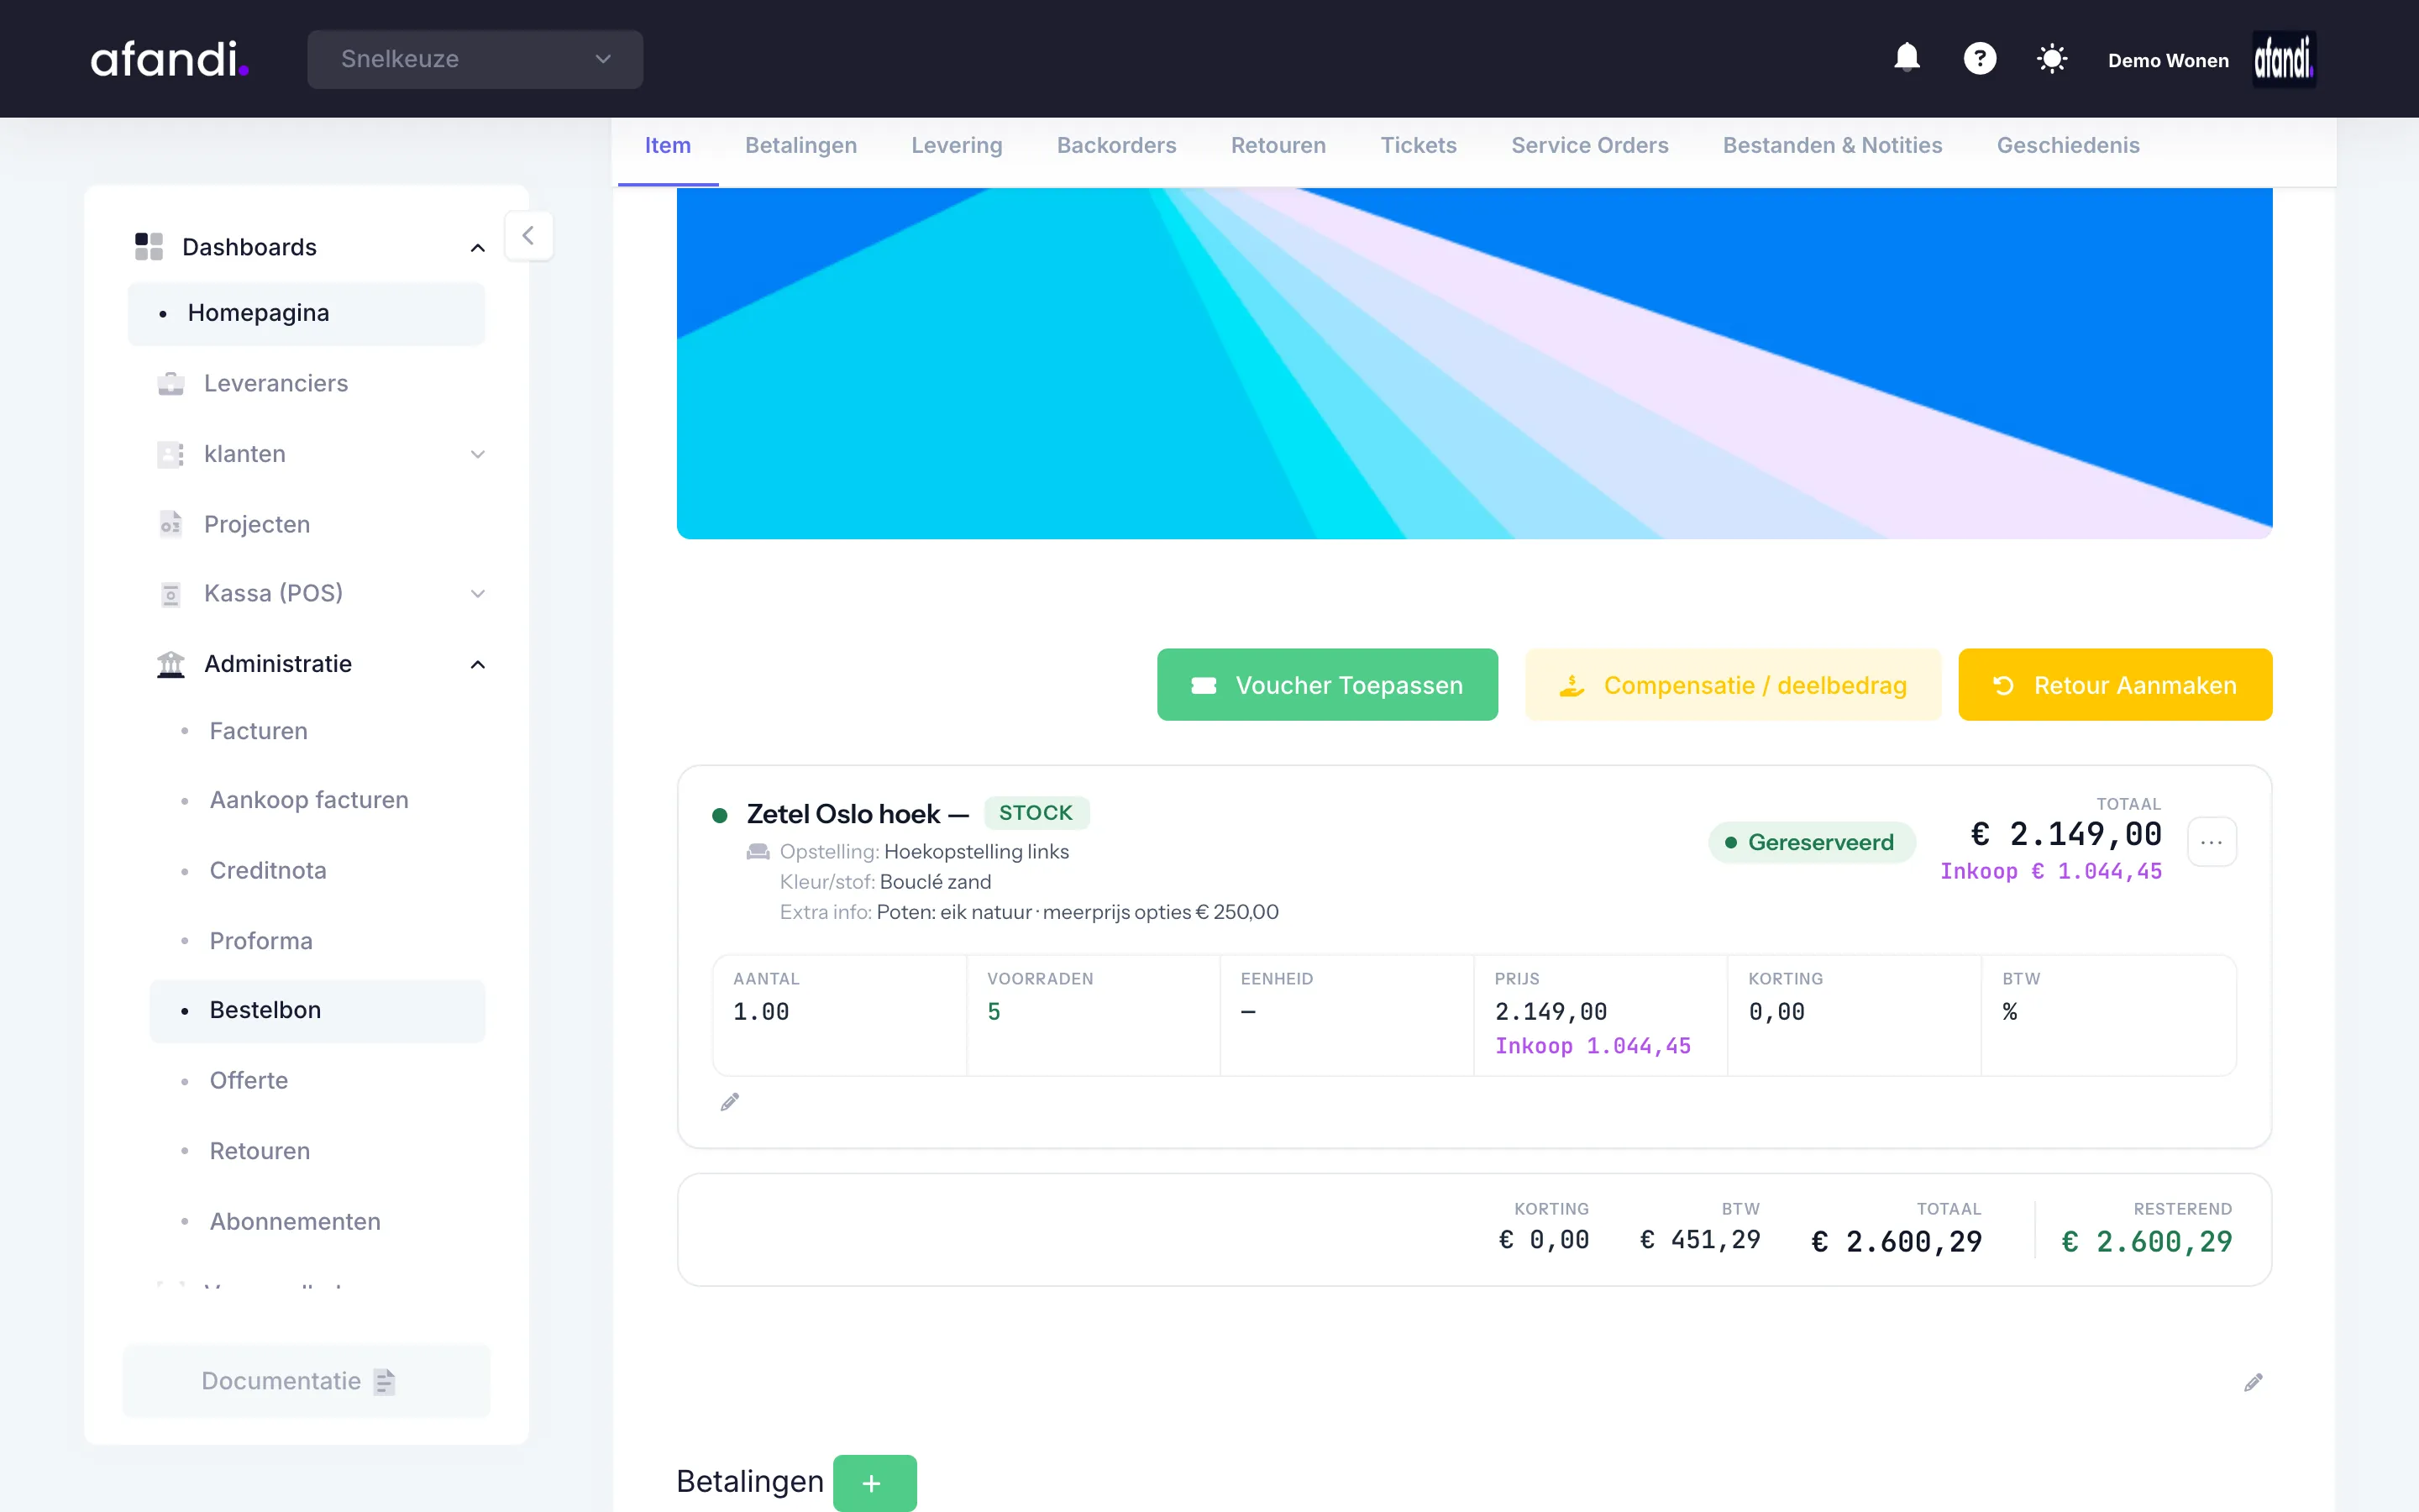Click the STOCK label badge
Screen dimensions: 2419x1512
tap(1036, 813)
